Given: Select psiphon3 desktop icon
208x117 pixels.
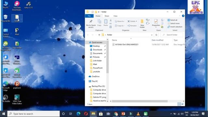Looking at the screenshot, I should click(x=17, y=85).
